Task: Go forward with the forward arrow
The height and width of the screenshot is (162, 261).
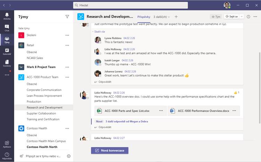Action: (10, 5)
